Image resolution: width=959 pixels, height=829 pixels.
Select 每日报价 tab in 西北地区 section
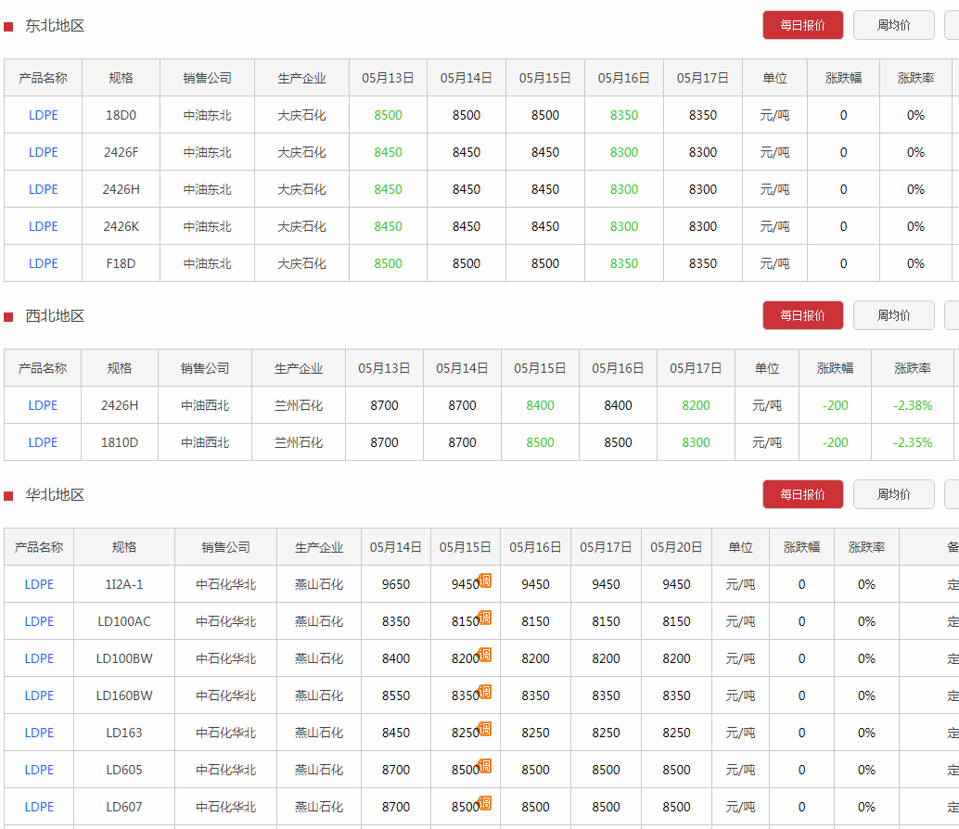point(802,315)
